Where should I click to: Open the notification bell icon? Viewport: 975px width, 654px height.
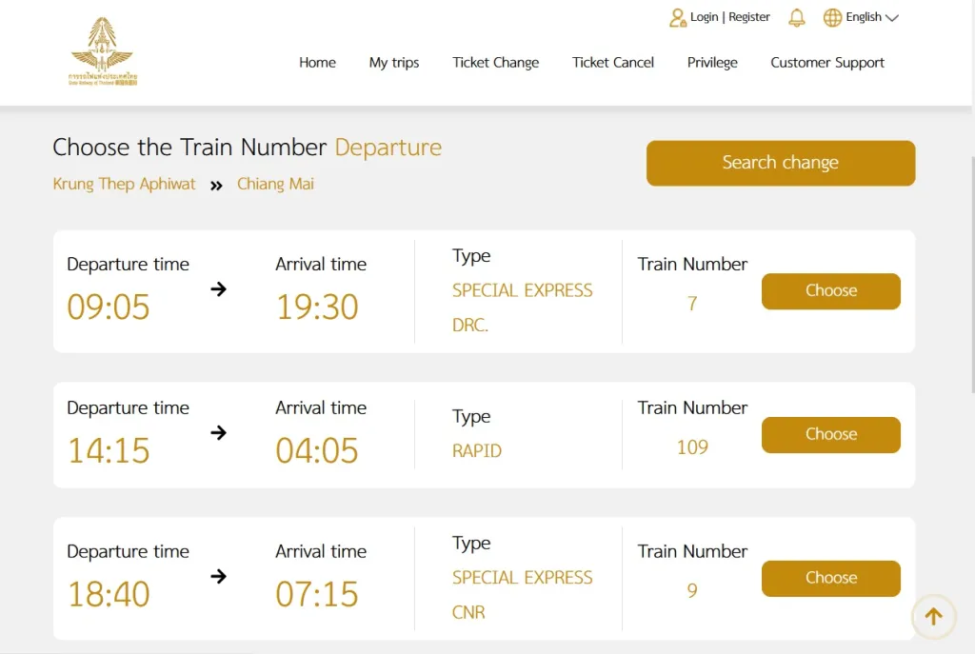pyautogui.click(x=797, y=17)
